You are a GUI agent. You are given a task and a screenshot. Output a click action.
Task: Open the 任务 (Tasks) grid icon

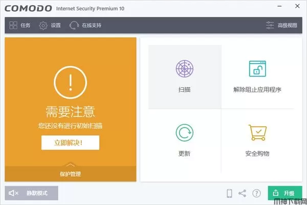[x=13, y=25]
